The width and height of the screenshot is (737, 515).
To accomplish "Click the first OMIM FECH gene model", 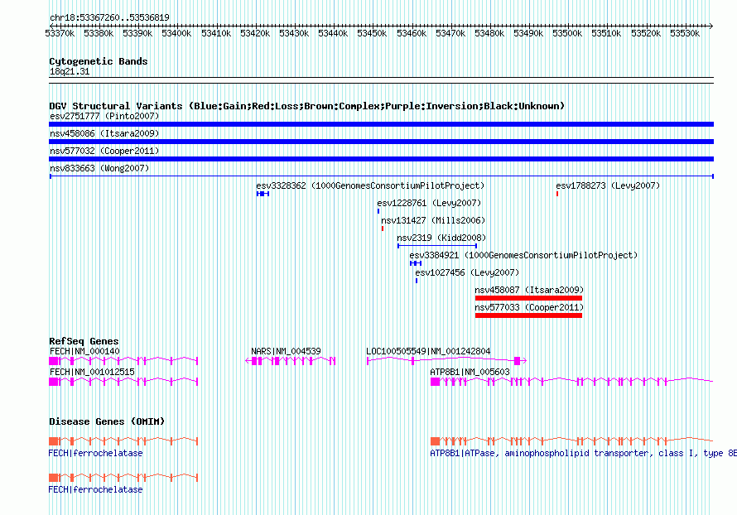I will (123, 441).
